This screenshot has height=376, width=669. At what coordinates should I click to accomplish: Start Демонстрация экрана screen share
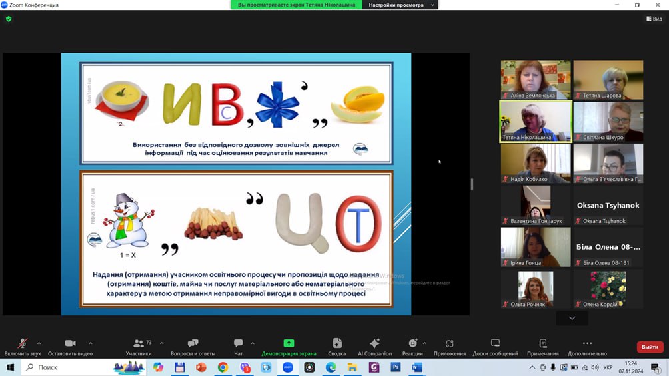[x=289, y=347]
